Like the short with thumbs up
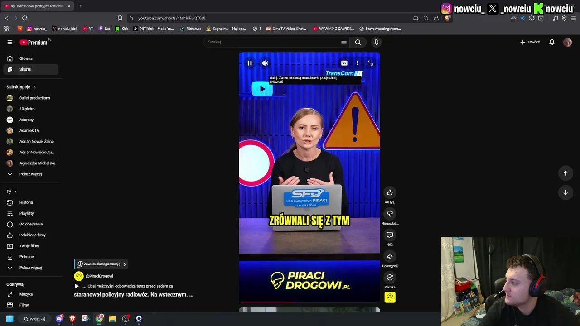This screenshot has width=580, height=326. (x=390, y=192)
